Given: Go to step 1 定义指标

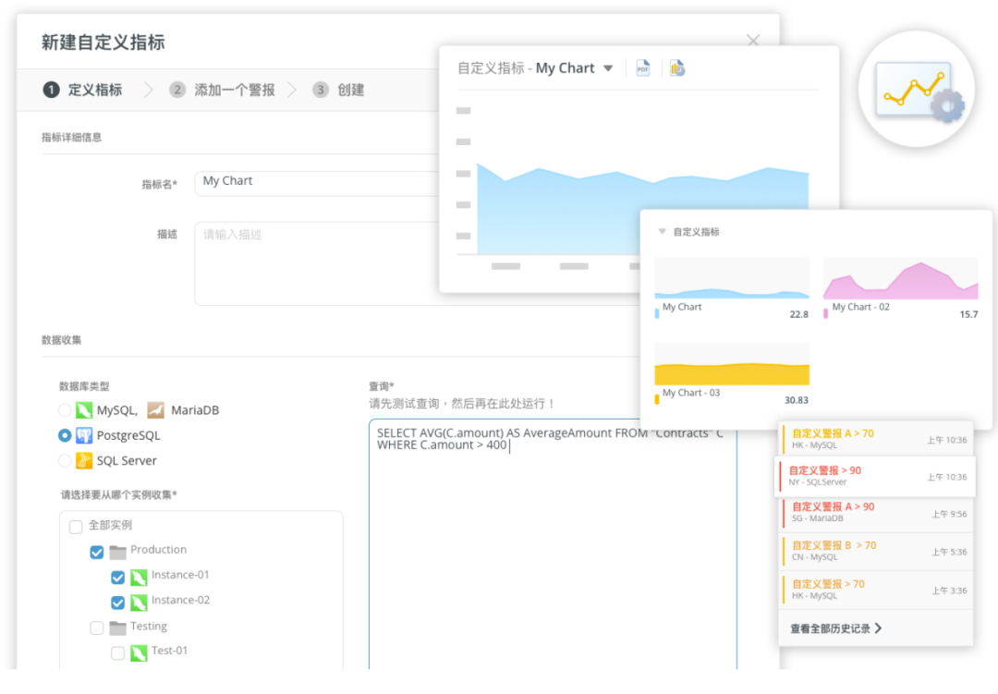Looking at the screenshot, I should point(83,90).
